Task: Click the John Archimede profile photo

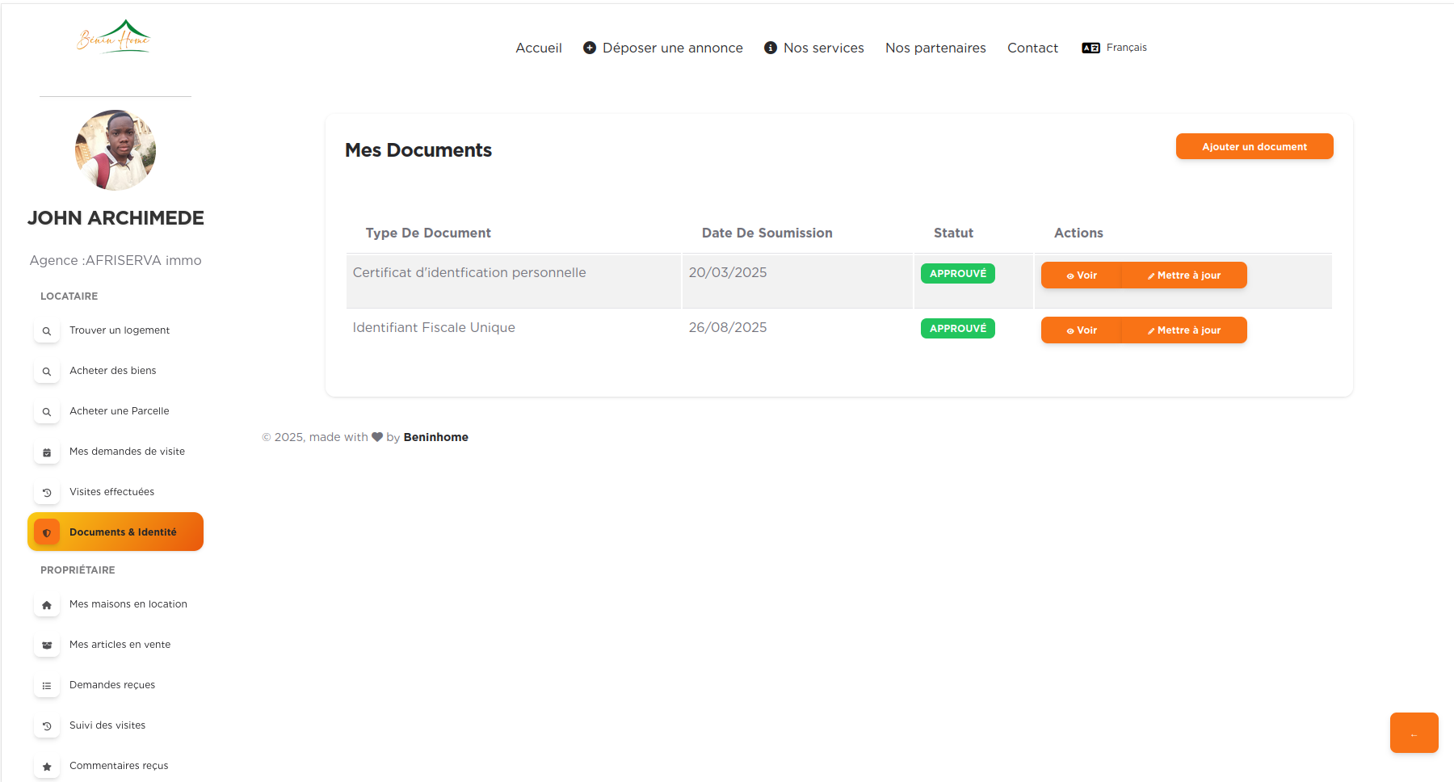Action: tap(116, 150)
